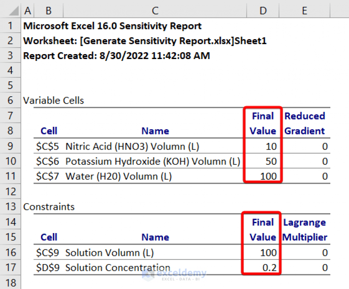The width and height of the screenshot is (349, 289).
Task: Click 'Value' header in Constraints table
Action: coord(263,237)
